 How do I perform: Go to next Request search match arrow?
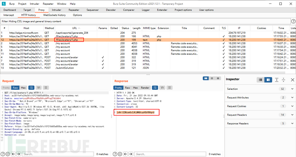click(18, 154)
